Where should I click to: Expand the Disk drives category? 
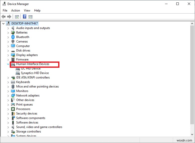(8, 51)
